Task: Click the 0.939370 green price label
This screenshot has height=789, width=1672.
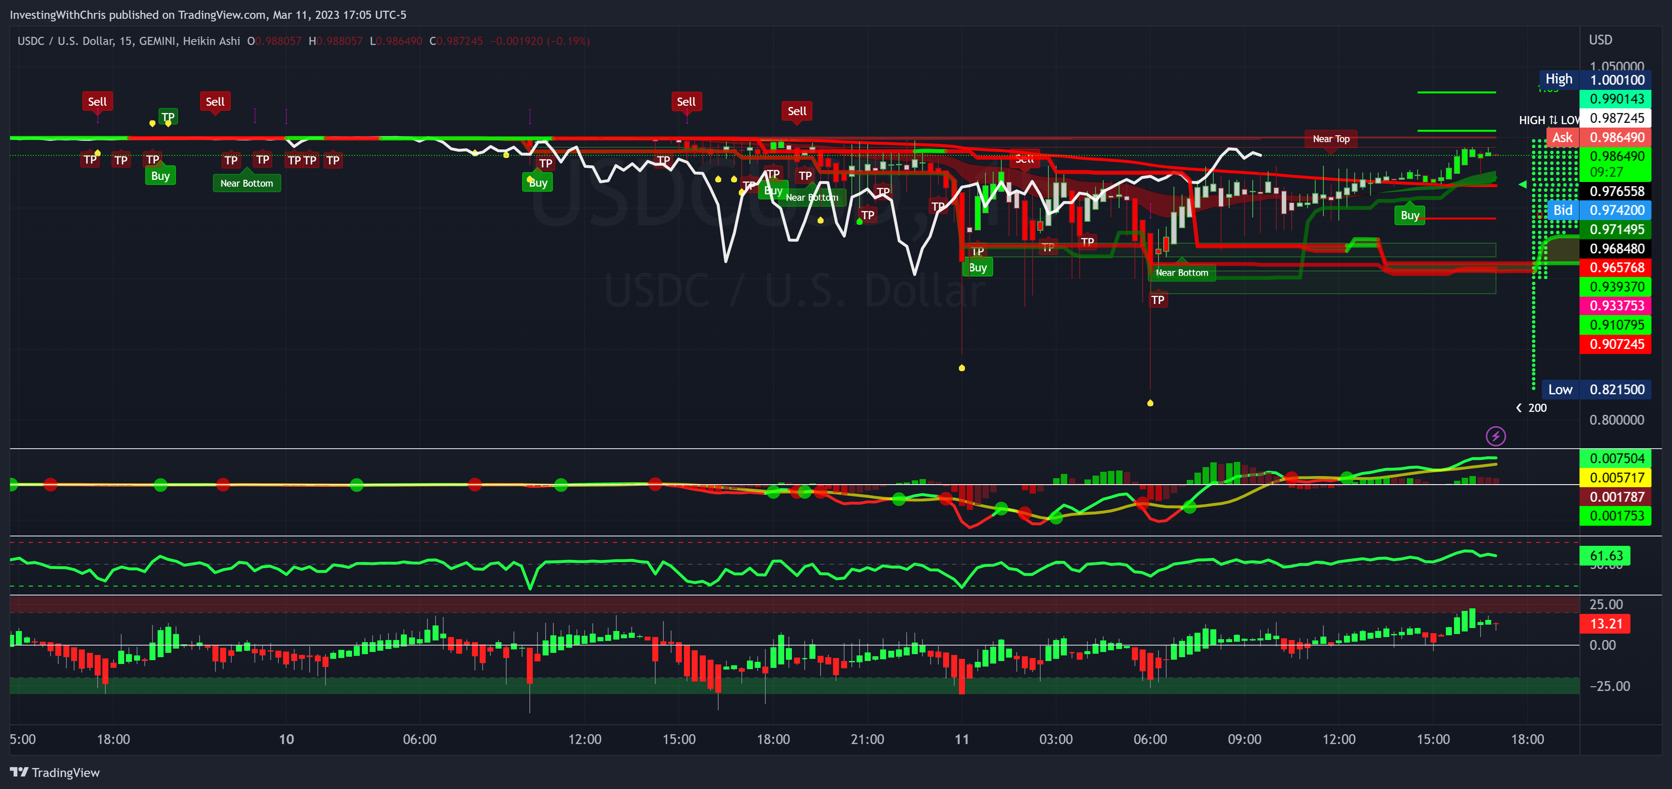Action: click(x=1615, y=287)
